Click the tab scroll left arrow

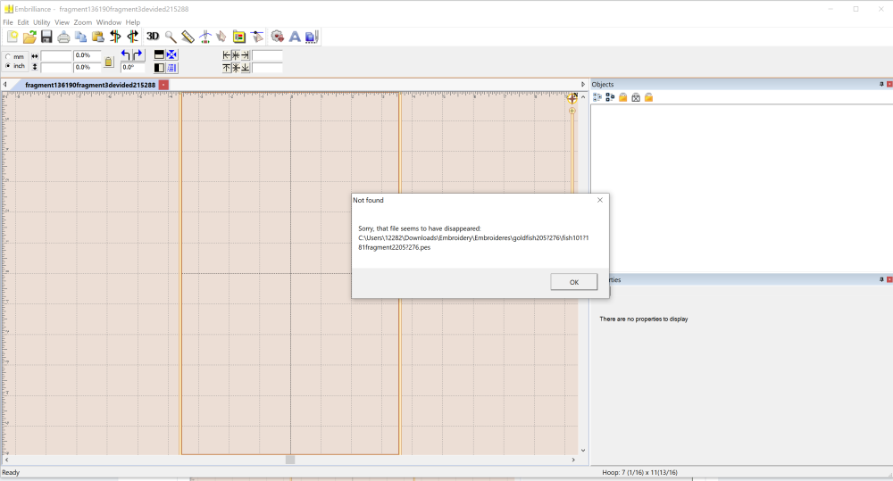[5, 85]
